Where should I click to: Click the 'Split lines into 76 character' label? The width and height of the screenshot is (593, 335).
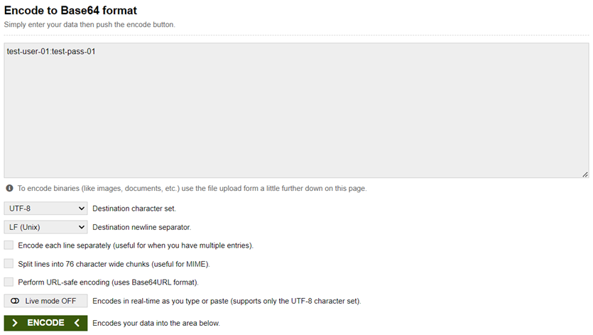coord(113,264)
